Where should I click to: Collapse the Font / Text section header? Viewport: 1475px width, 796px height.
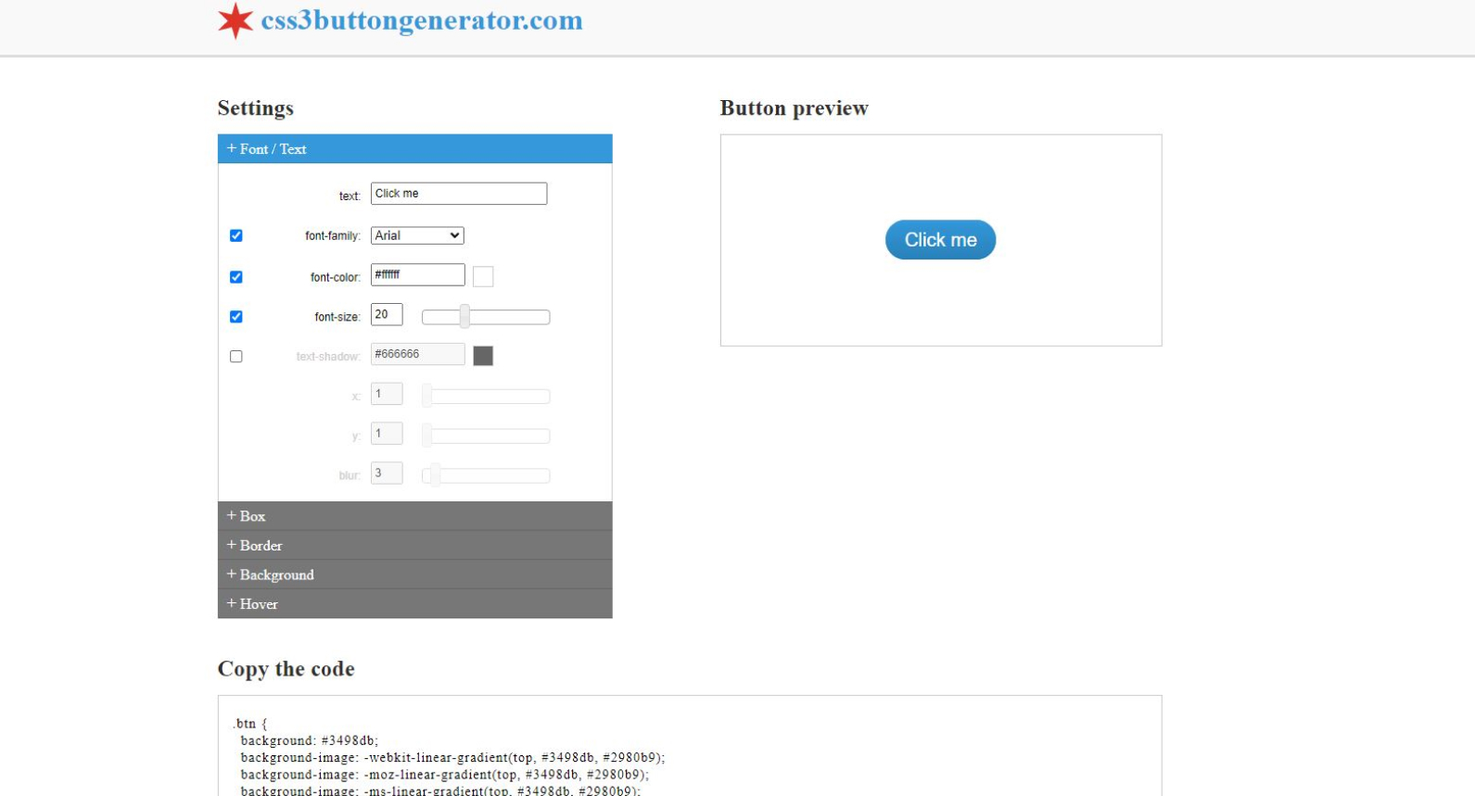(x=414, y=148)
